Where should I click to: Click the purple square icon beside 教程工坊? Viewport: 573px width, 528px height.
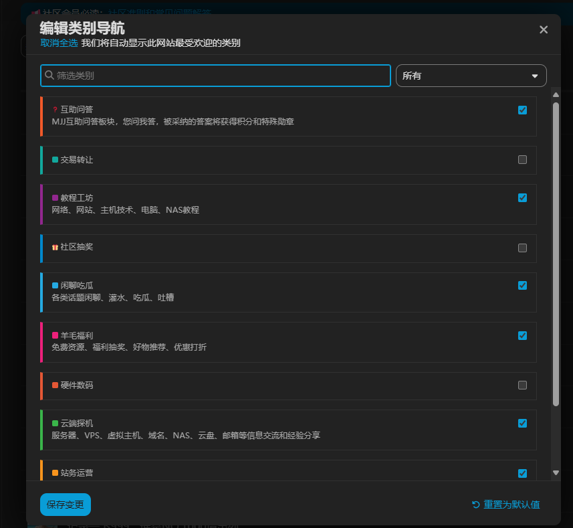(x=55, y=198)
